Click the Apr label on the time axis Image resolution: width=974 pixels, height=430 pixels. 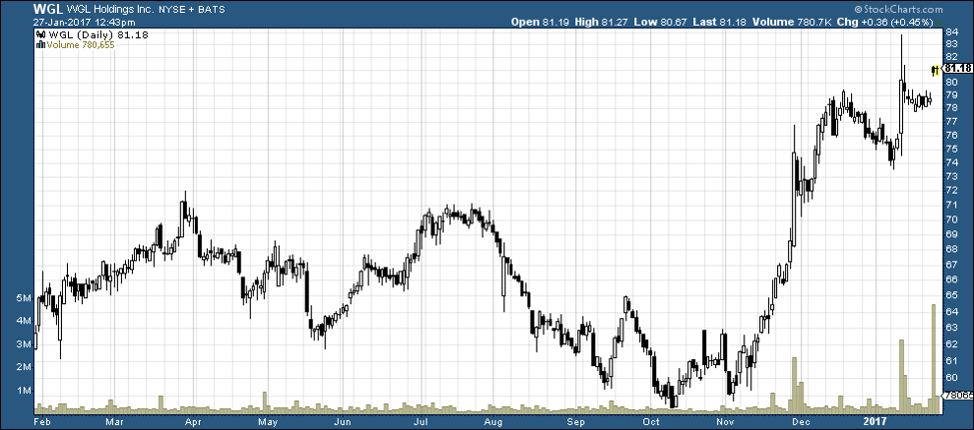(x=194, y=423)
